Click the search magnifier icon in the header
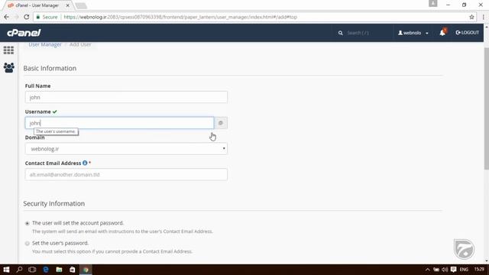489x275 pixels. [x=340, y=33]
